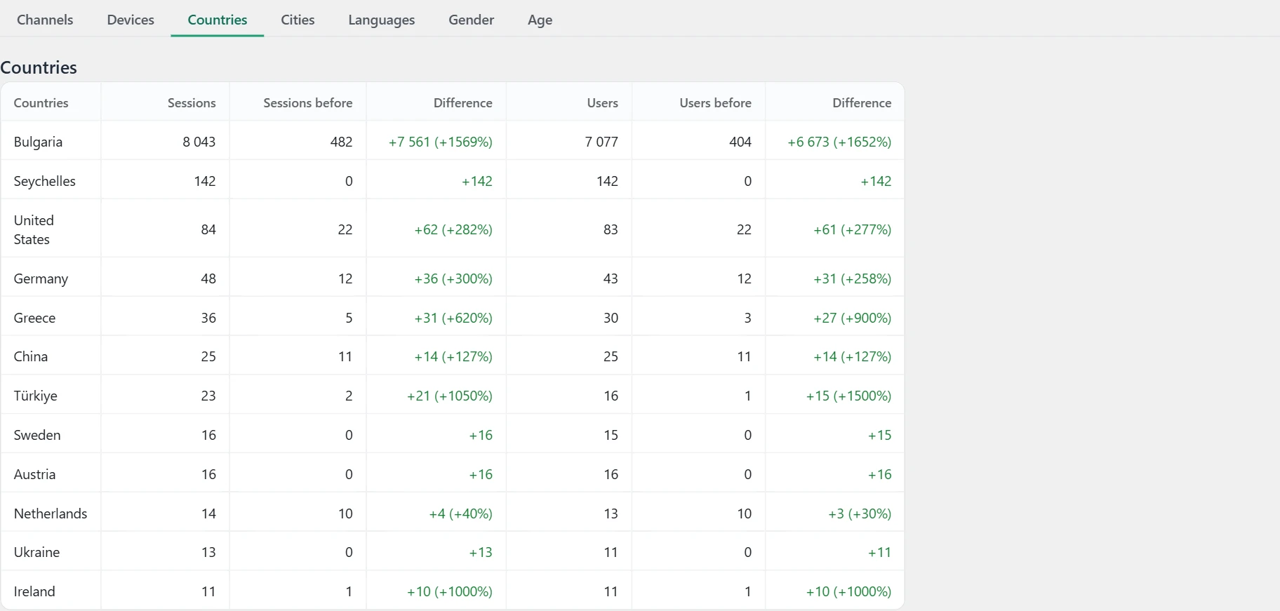Click the Countries section heading

pyautogui.click(x=39, y=67)
